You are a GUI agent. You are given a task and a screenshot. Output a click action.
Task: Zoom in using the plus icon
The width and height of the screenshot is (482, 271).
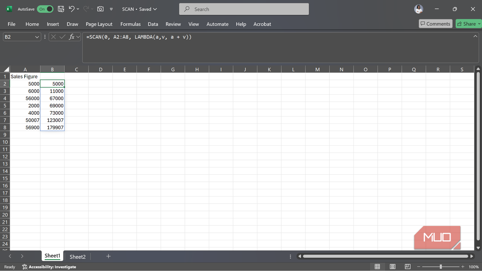tap(463, 267)
